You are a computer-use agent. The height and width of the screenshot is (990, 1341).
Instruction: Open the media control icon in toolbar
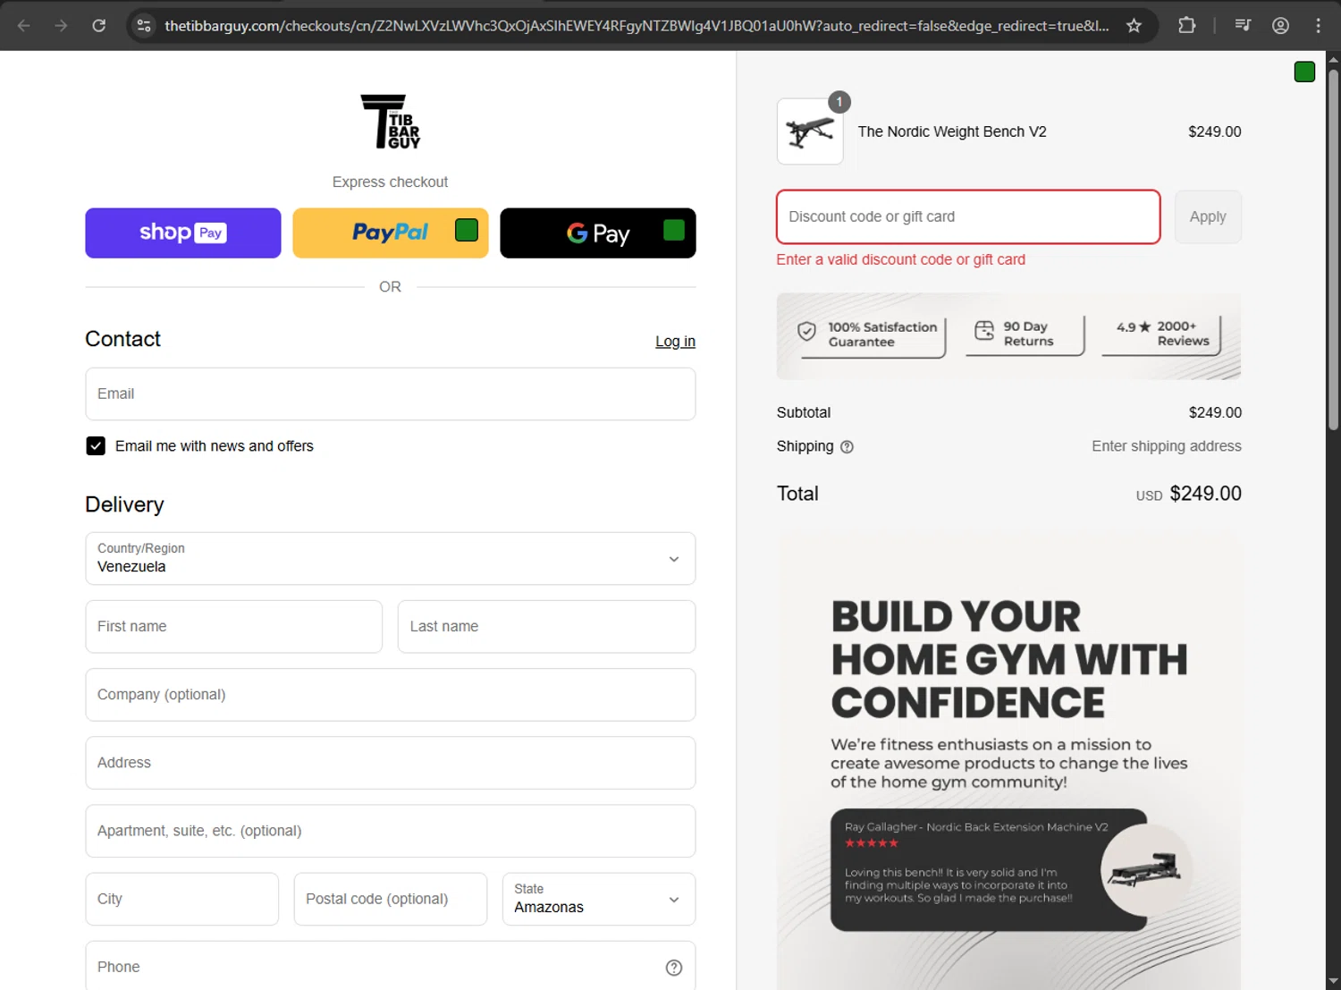tap(1243, 25)
